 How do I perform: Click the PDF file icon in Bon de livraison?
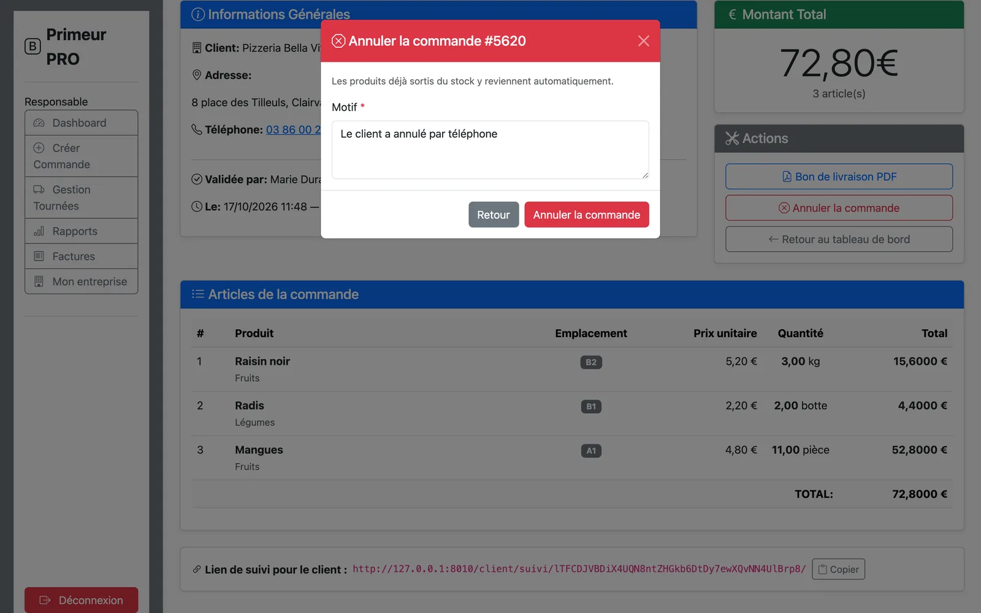(x=787, y=177)
